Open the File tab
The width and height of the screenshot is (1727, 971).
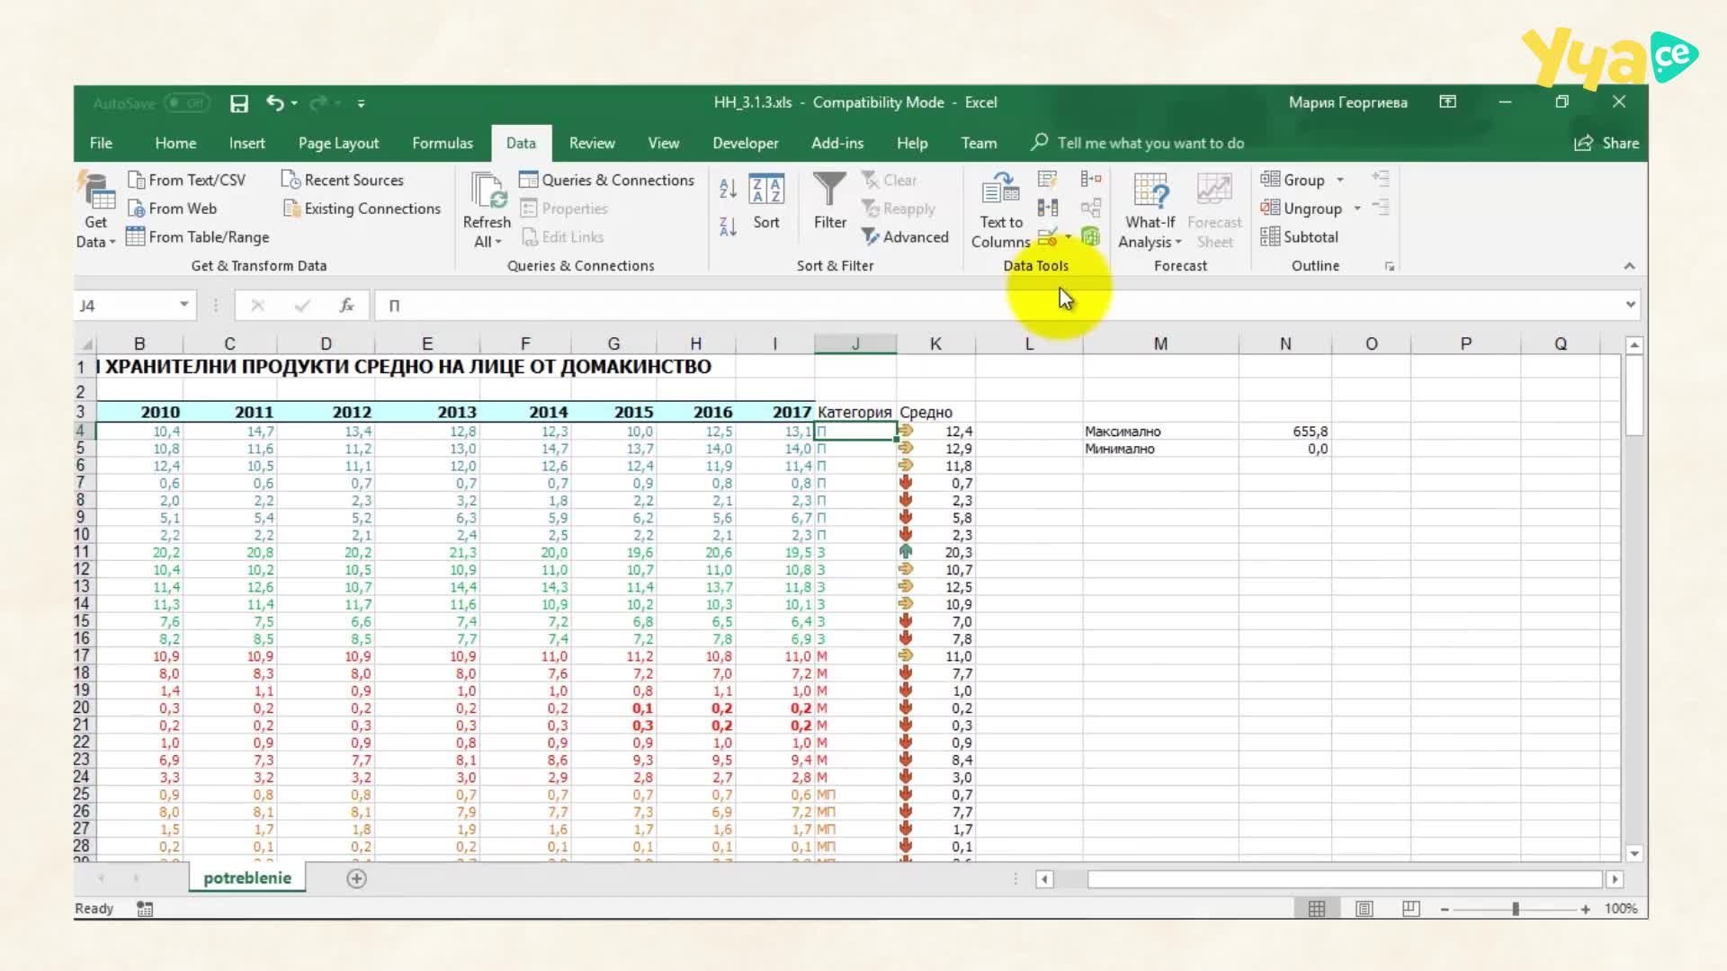[x=101, y=143]
